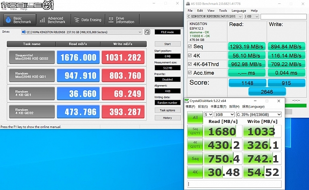Open the NVMe KINGSTON drive dropdown
The height and width of the screenshot is (190, 309).
82,32
